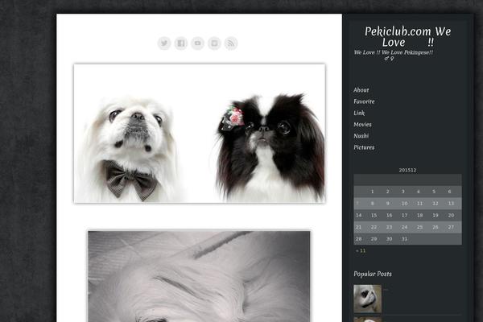483x322 pixels.
Task: Select calendar day 2
Action: (x=387, y=192)
